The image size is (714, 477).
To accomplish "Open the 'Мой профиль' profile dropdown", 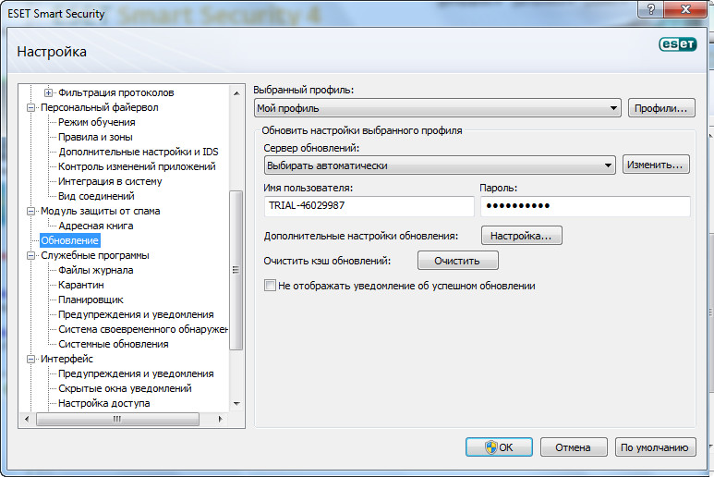I will (x=438, y=108).
